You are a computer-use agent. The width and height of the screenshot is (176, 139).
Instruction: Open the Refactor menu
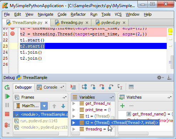click(78, 14)
